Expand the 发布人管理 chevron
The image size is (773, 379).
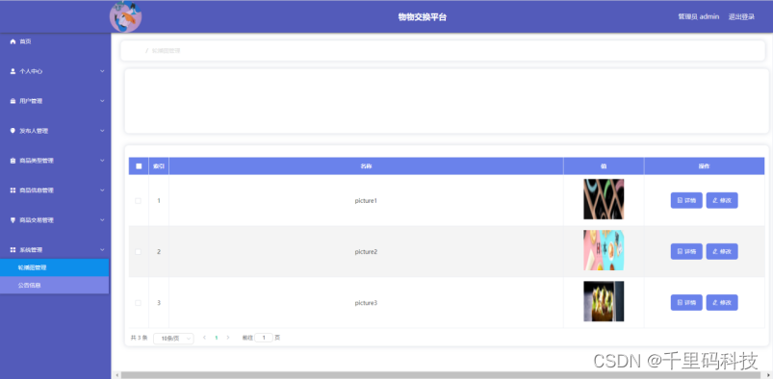tap(102, 131)
